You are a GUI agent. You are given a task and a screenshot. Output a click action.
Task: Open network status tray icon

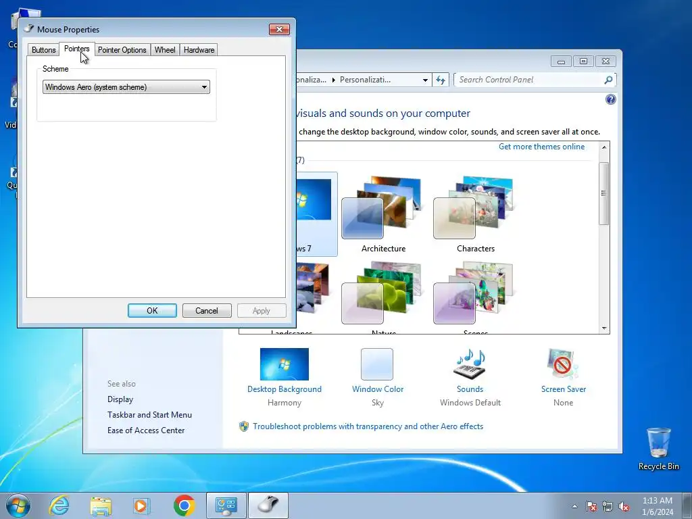click(608, 506)
